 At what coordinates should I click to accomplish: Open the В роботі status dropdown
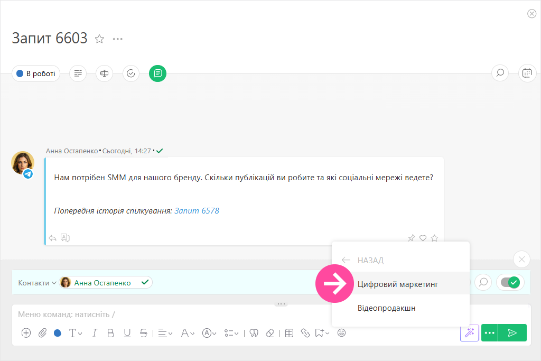[x=36, y=73]
